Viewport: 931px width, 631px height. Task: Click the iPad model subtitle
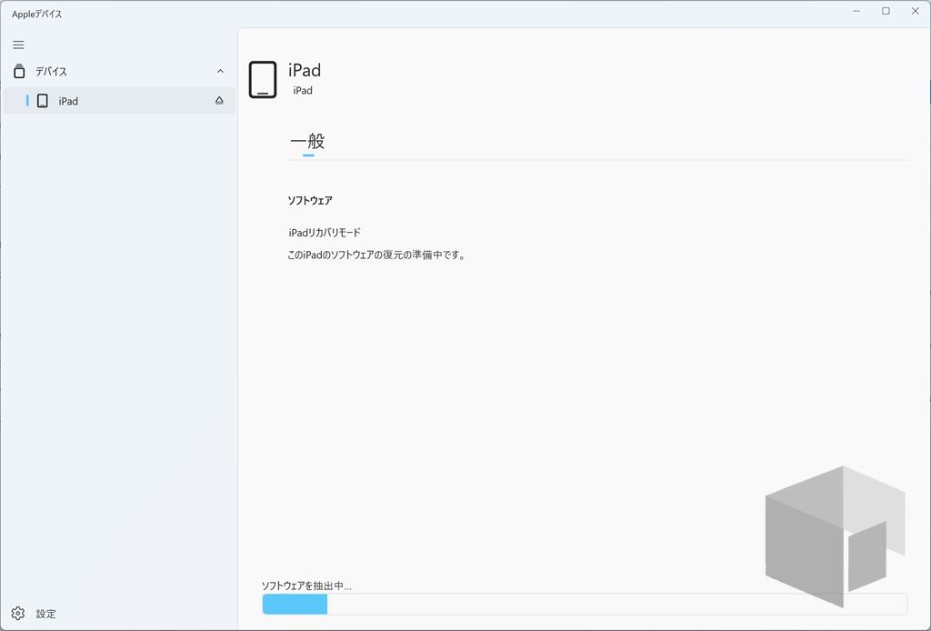pyautogui.click(x=303, y=91)
